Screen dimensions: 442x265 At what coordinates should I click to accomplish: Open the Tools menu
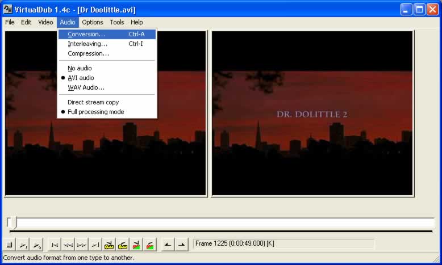(x=117, y=22)
